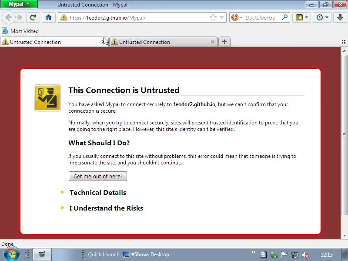Open the network tray icon
The height and width of the screenshot is (261, 348).
[295, 255]
